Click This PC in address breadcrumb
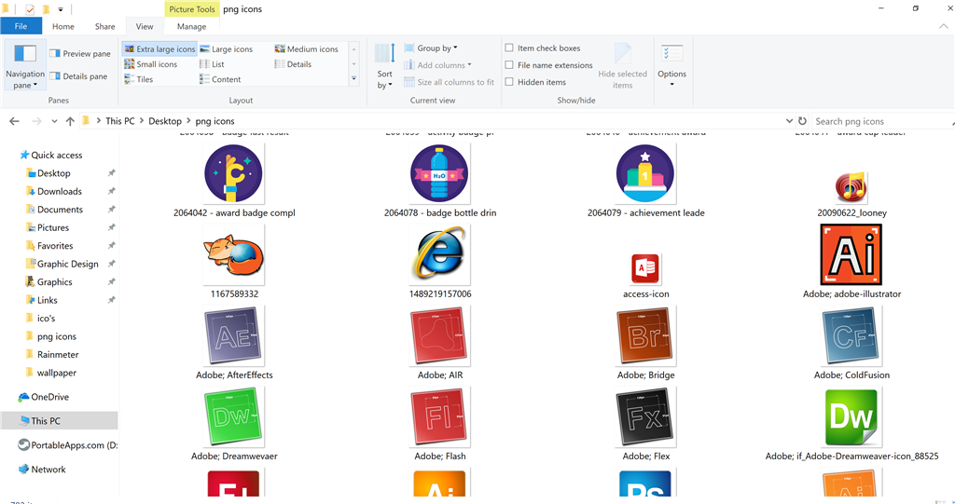Image resolution: width=955 pixels, height=504 pixels. click(120, 121)
